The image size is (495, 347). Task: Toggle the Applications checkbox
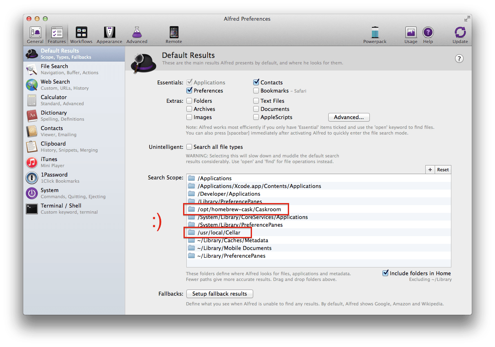pyautogui.click(x=189, y=82)
